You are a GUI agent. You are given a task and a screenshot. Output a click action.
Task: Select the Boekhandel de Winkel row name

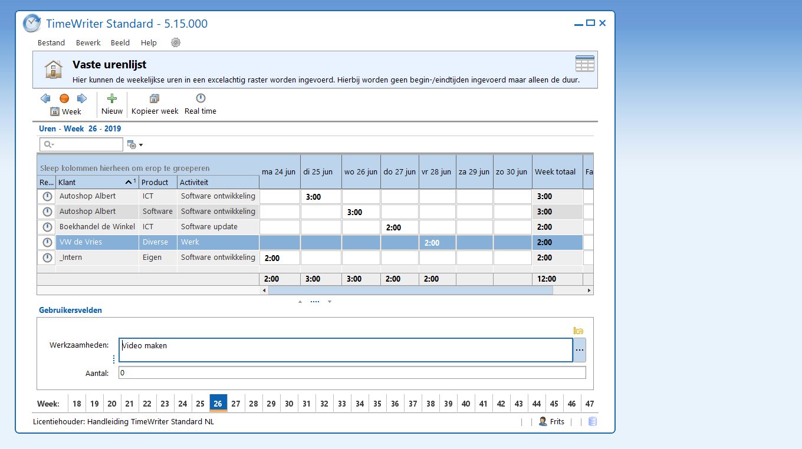tap(97, 227)
